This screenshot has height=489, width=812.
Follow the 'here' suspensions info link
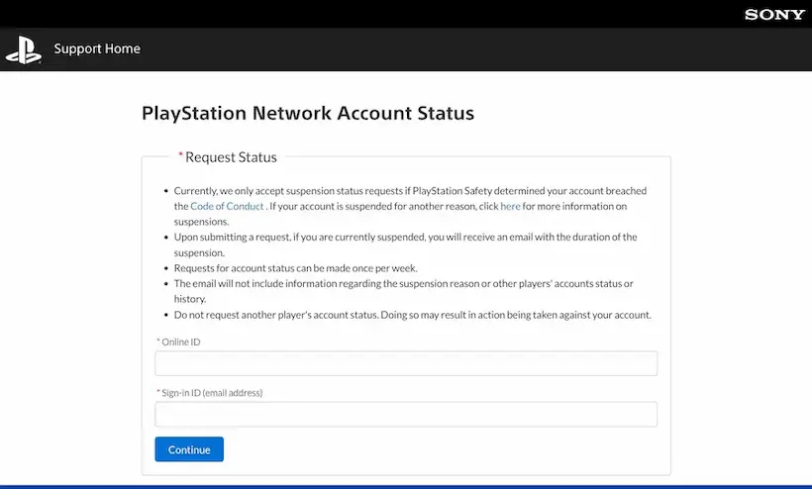pos(510,206)
